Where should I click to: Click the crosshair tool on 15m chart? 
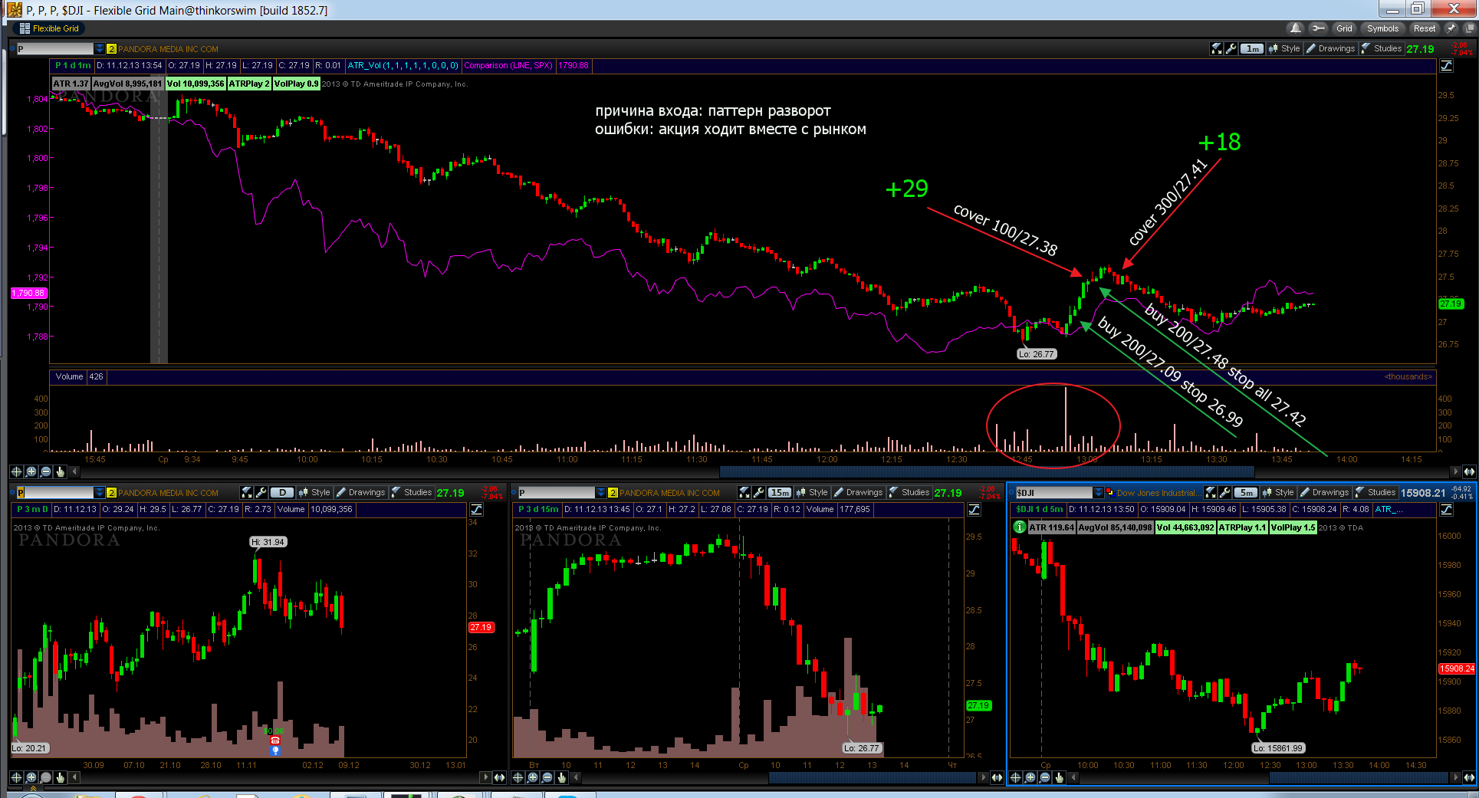click(x=518, y=777)
